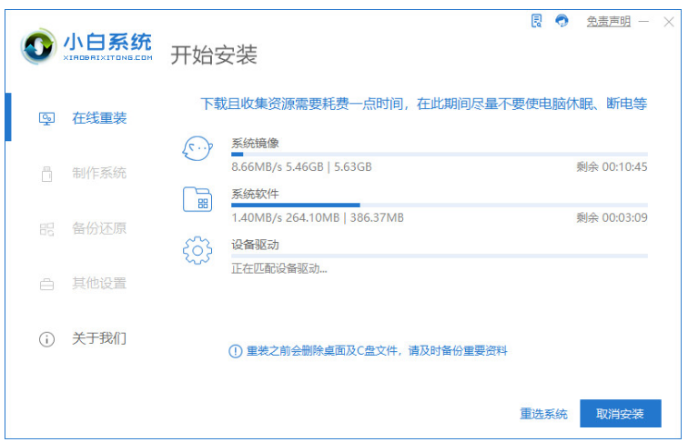The height and width of the screenshot is (442, 688).
Task: Close the 小白系统 window
Action: click(x=669, y=22)
